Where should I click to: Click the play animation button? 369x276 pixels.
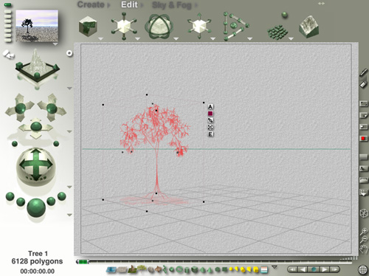point(324,269)
